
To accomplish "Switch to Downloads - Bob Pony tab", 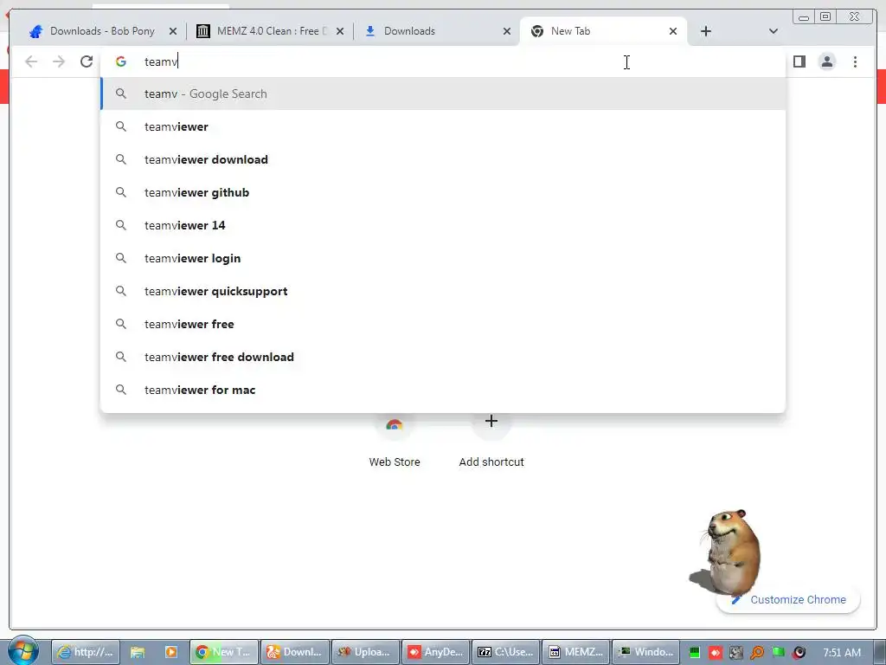I will 102,31.
